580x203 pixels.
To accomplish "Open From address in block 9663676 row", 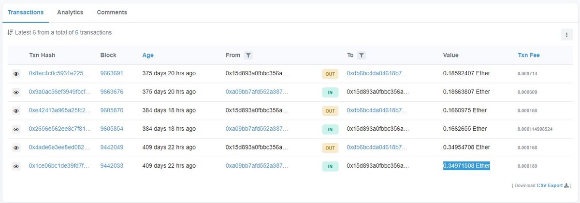I will tap(257, 92).
